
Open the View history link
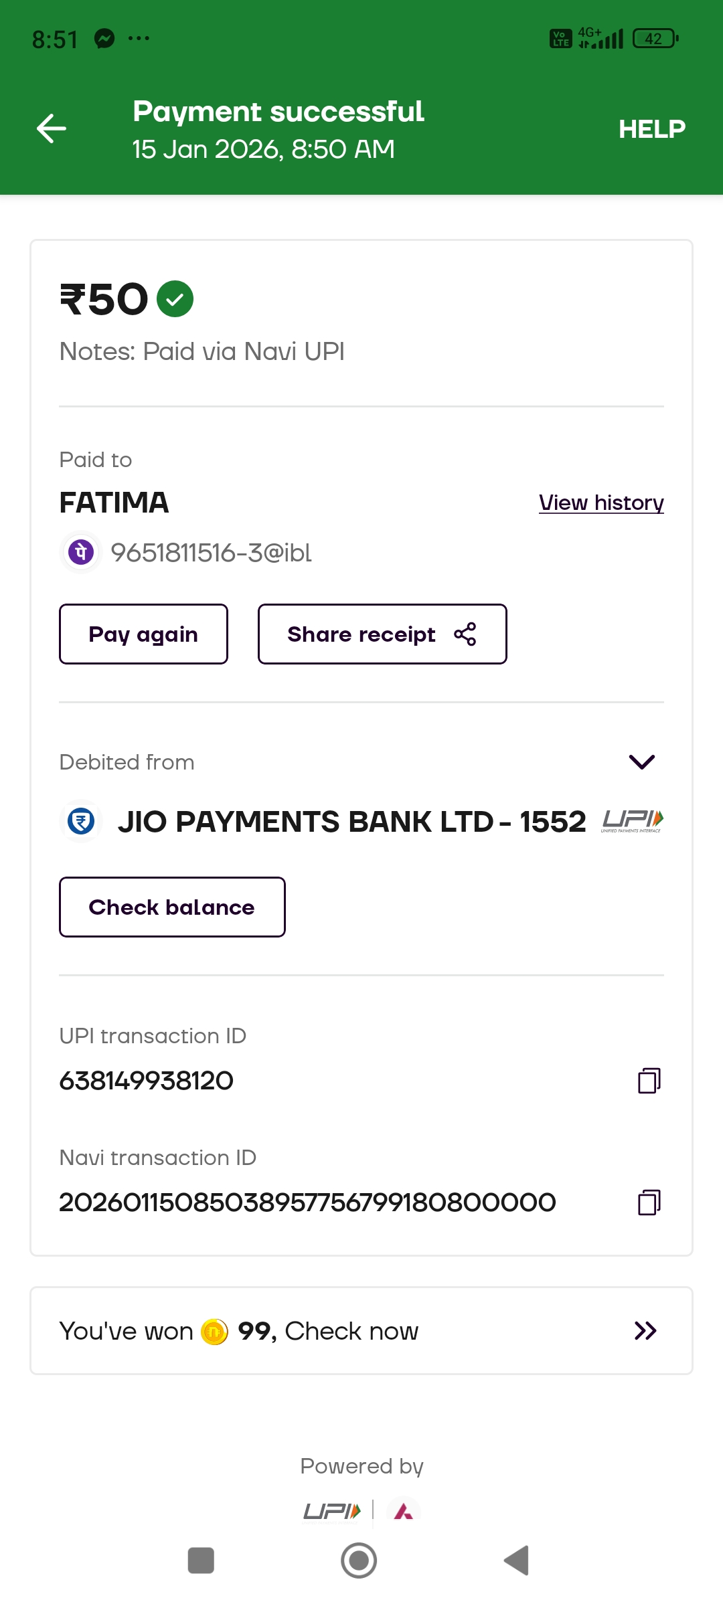600,503
